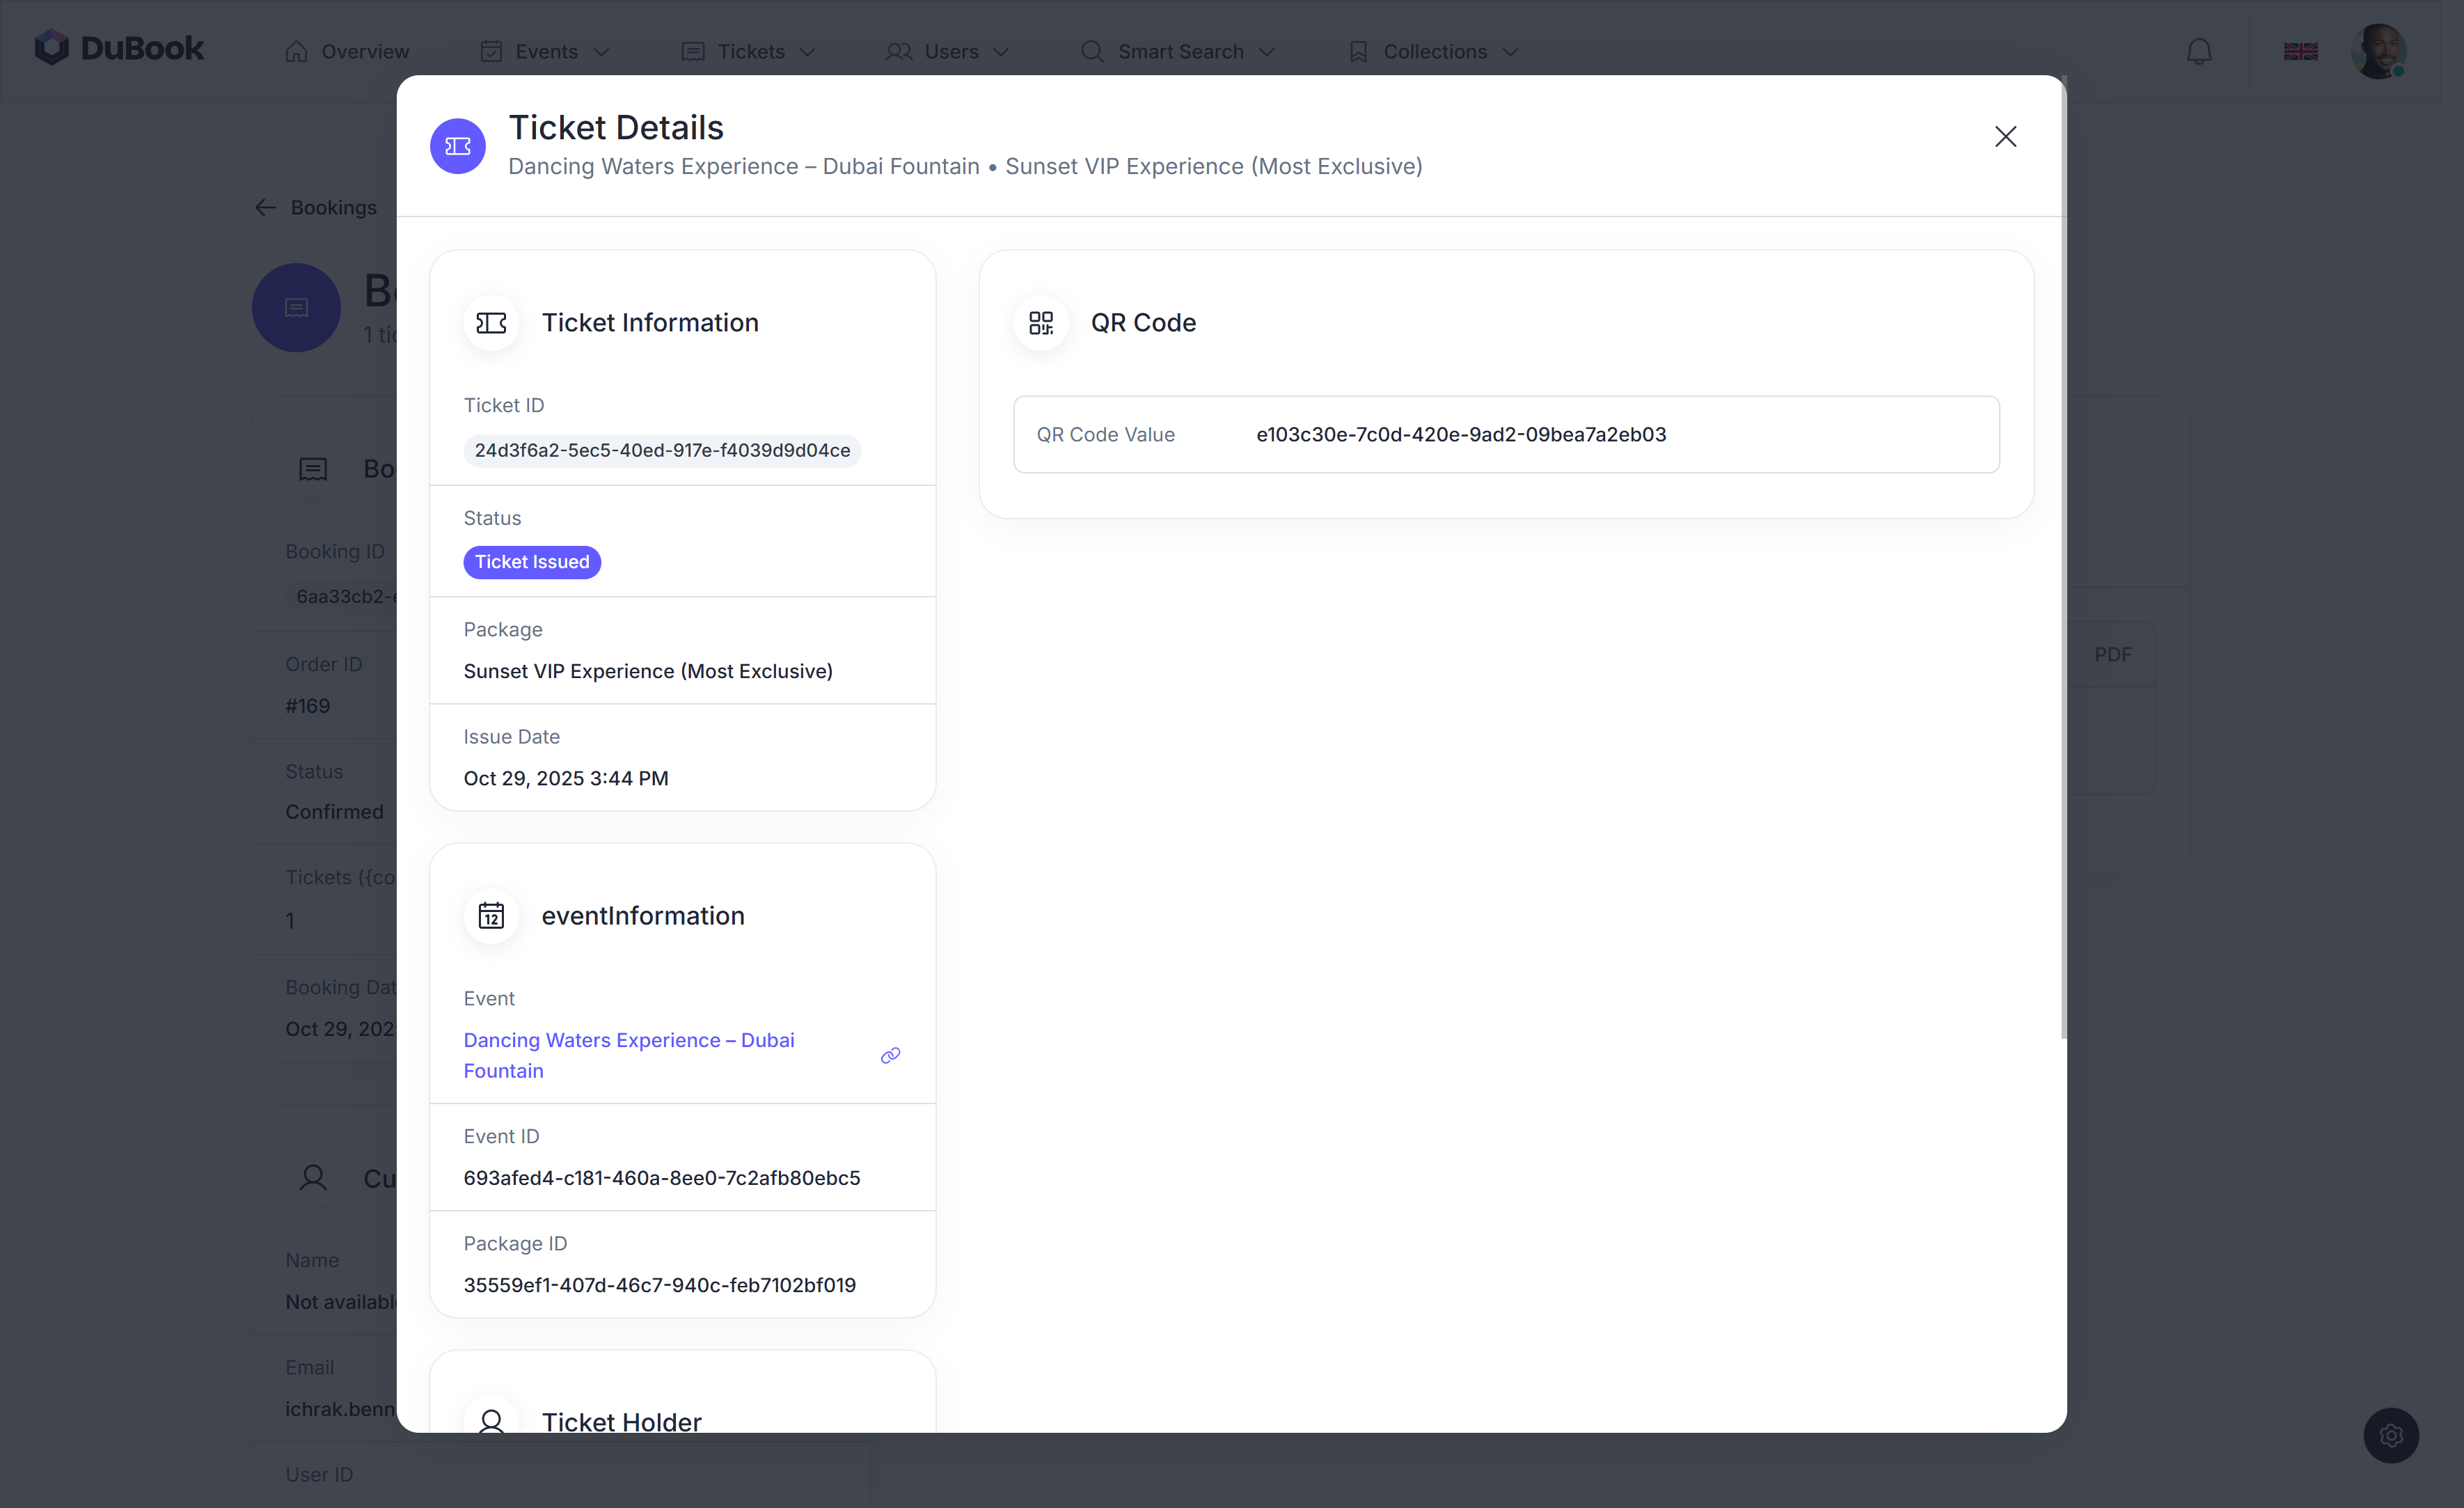Click the Ticket Holder person icon
The image size is (2464, 1508).
click(491, 1421)
